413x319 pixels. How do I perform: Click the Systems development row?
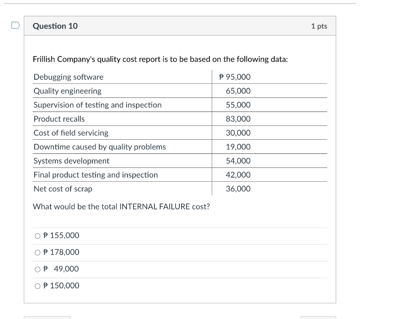71,161
